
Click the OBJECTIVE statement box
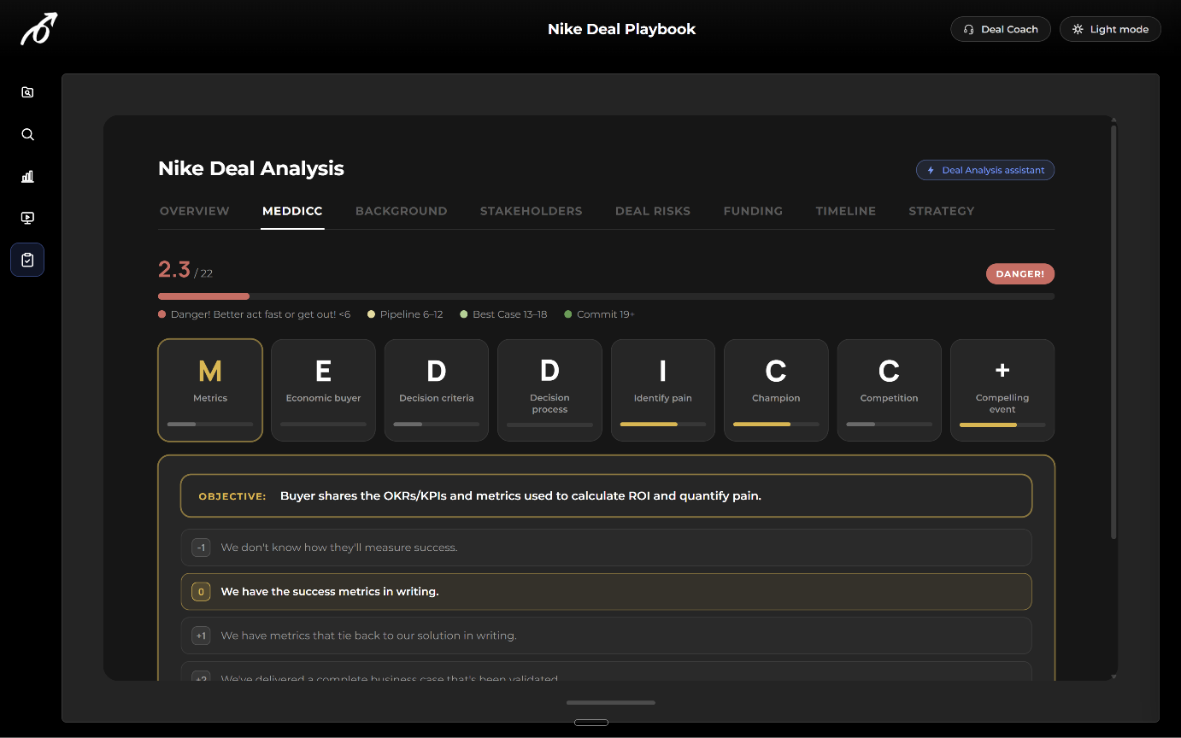[x=606, y=495]
